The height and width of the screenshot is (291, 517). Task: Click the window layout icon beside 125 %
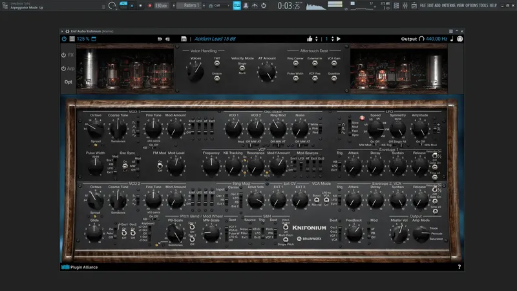coord(72,39)
